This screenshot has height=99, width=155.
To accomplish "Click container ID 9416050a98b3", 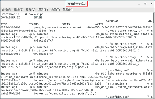I will tap(10, 40).
